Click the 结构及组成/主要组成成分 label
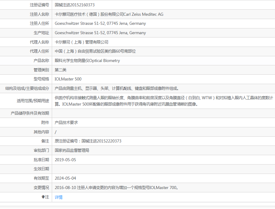 coord(27,89)
